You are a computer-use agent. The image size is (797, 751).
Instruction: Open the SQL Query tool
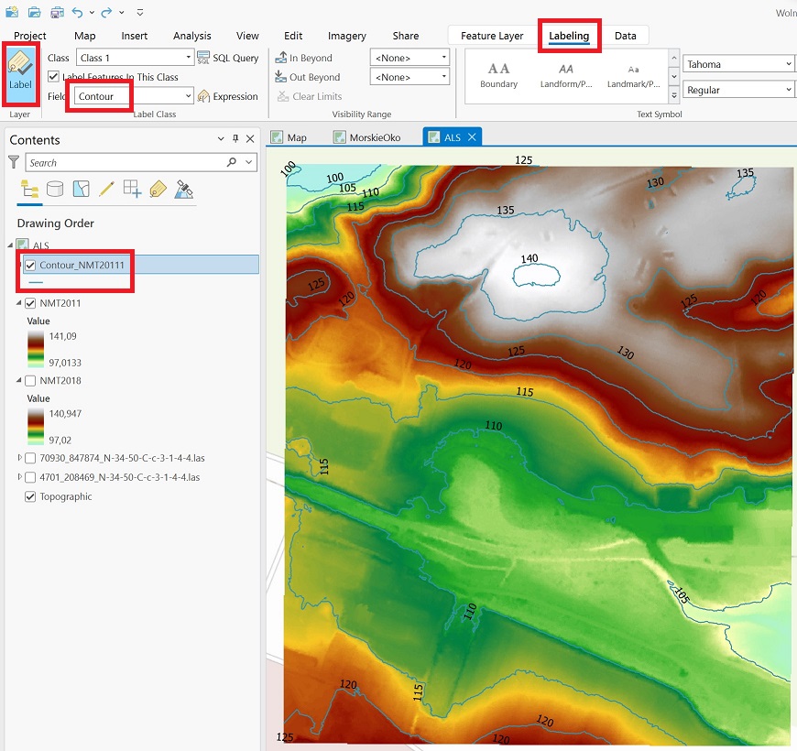pos(229,58)
